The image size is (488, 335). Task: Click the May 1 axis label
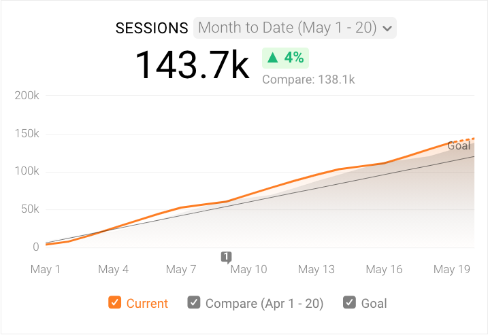pyautogui.click(x=46, y=270)
